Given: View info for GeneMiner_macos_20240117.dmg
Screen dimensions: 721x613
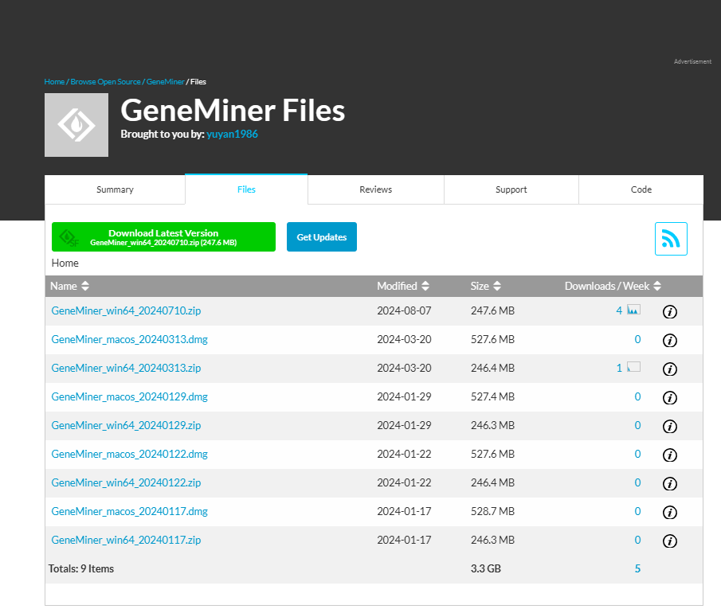Looking at the screenshot, I should [669, 513].
